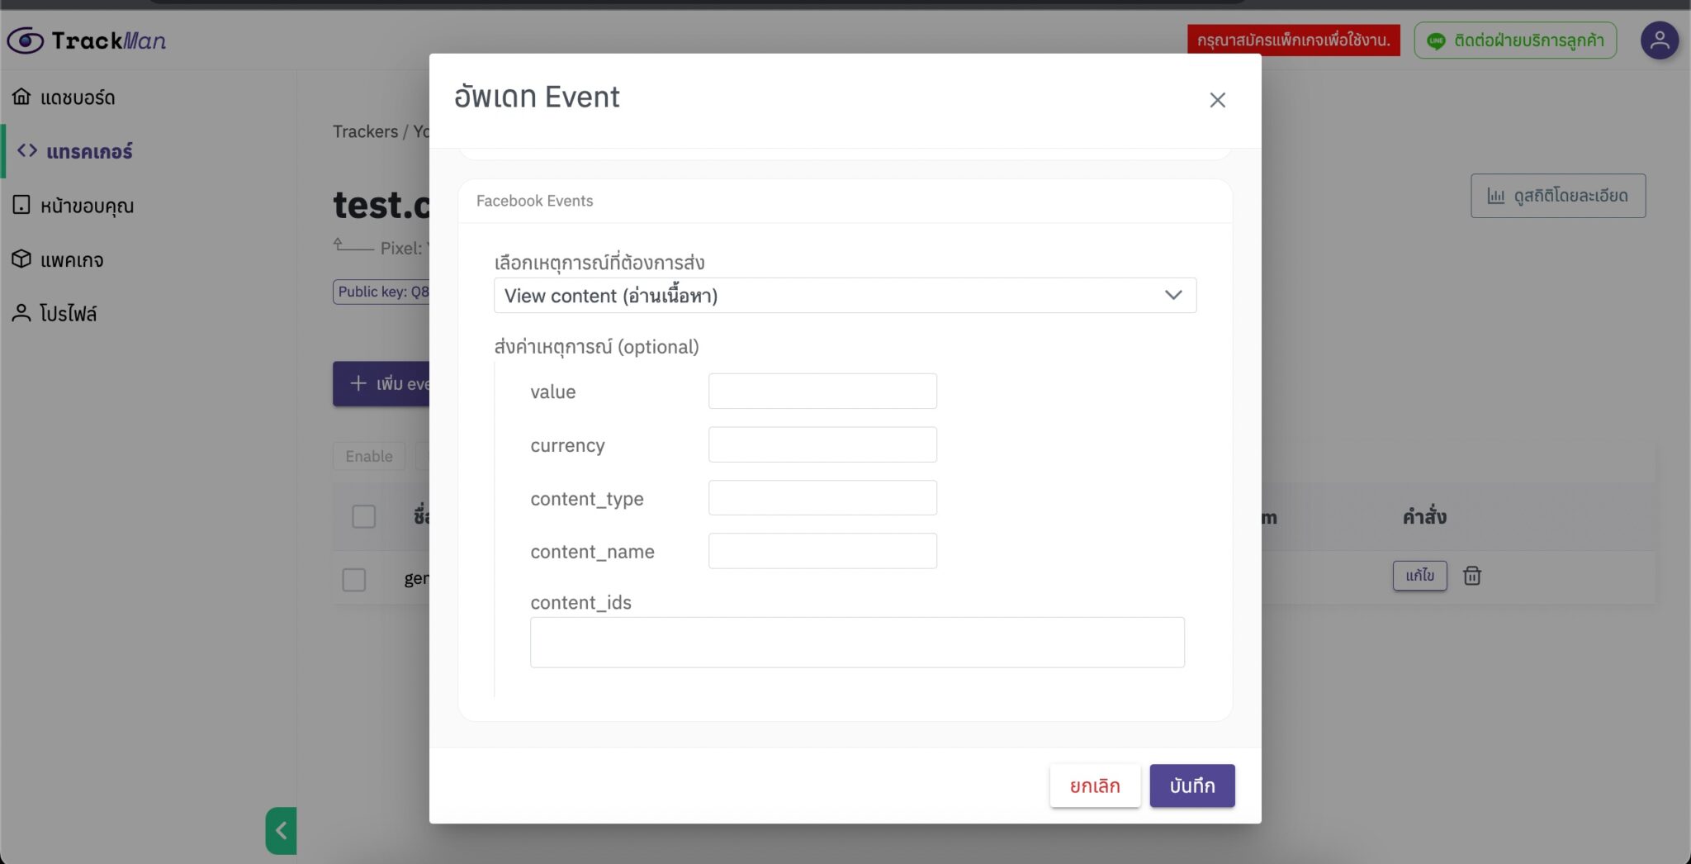The height and width of the screenshot is (864, 1691).
Task: Go to the Thank-you page menu item
Action: click(x=86, y=206)
